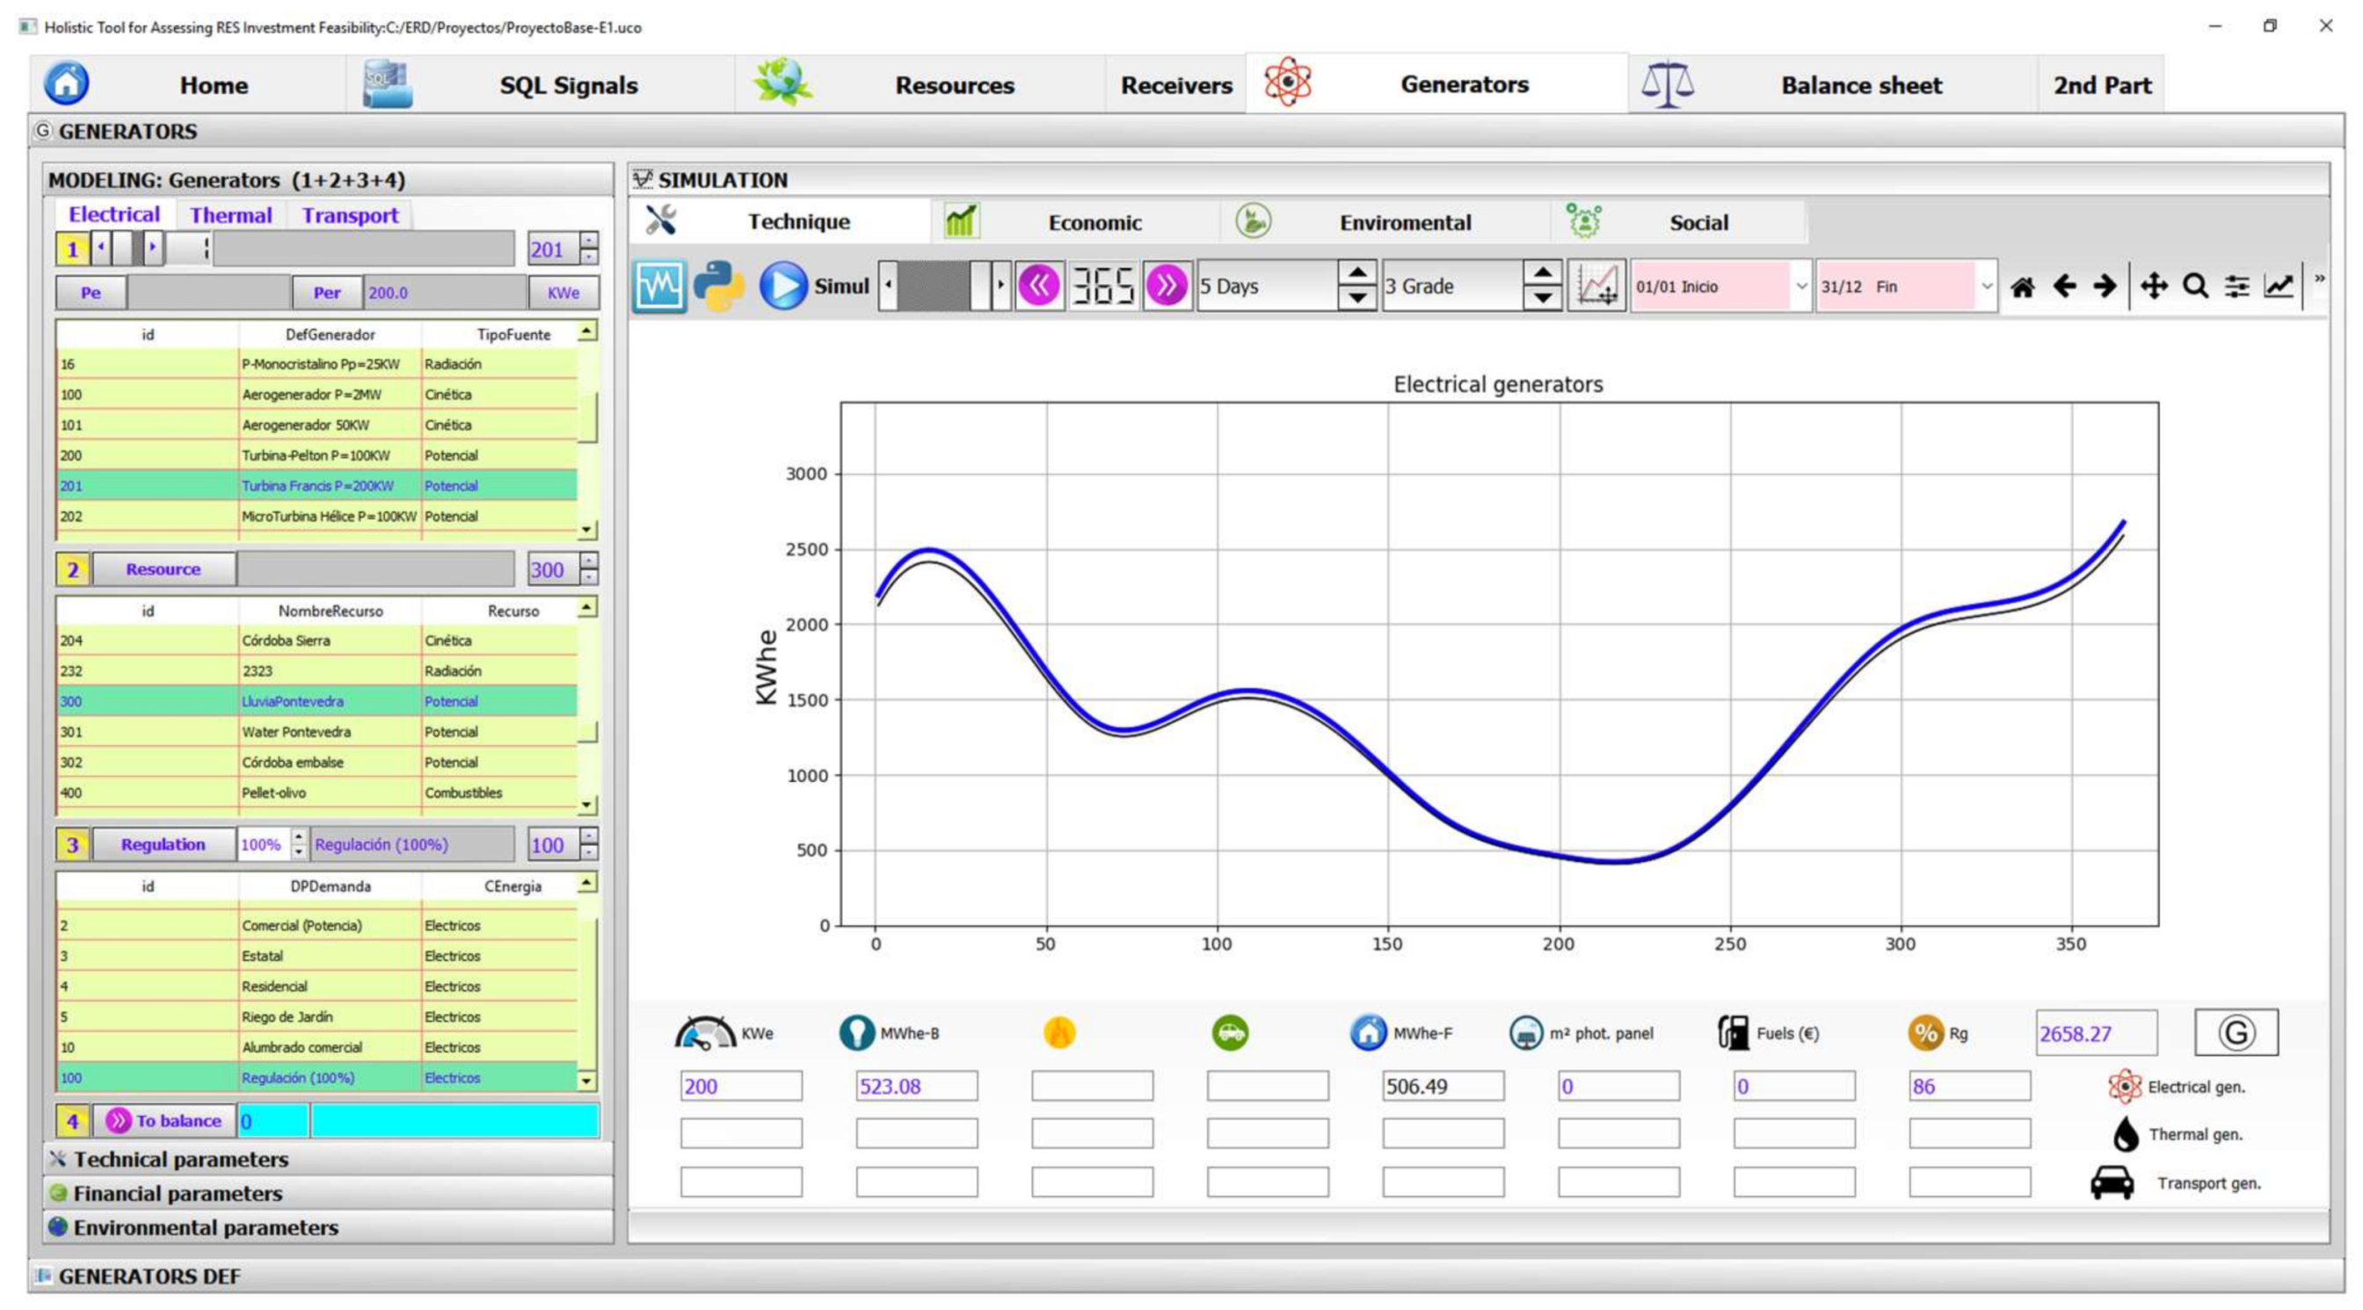
Task: Open the 01/01 Inicio date dropdown
Action: (1800, 287)
